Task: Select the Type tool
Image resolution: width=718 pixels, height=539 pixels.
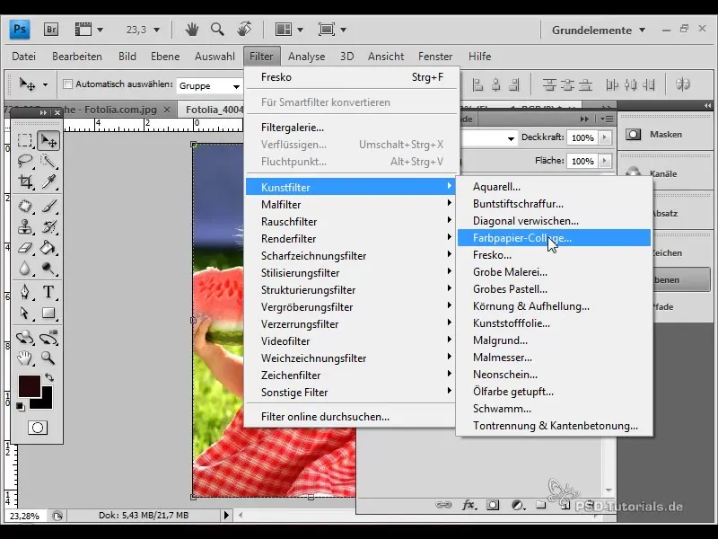Action: pos(48,292)
